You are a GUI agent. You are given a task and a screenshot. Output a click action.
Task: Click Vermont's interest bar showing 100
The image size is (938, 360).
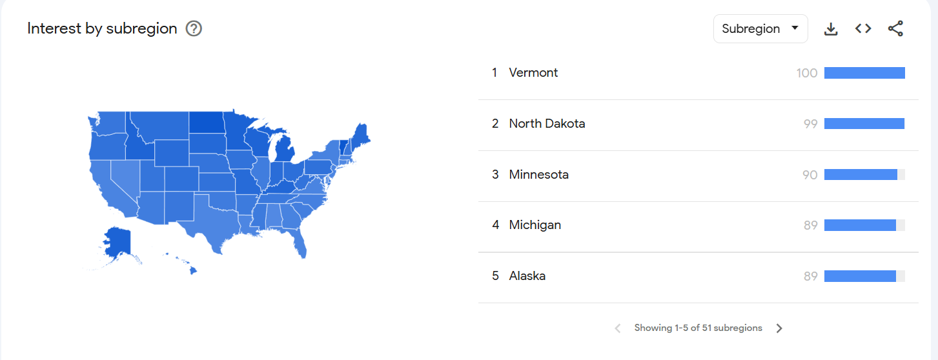click(864, 73)
